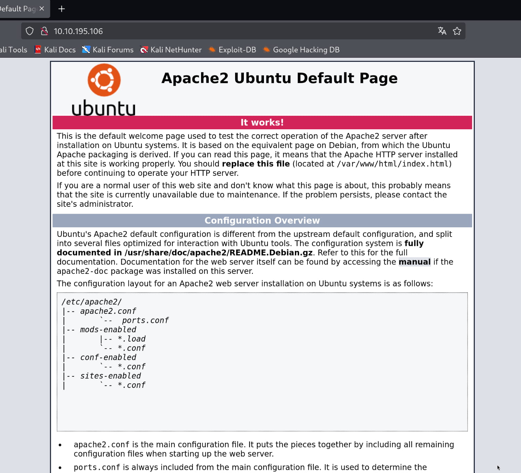
Task: Open the Kali Docs bookmark
Action: pyautogui.click(x=55, y=50)
